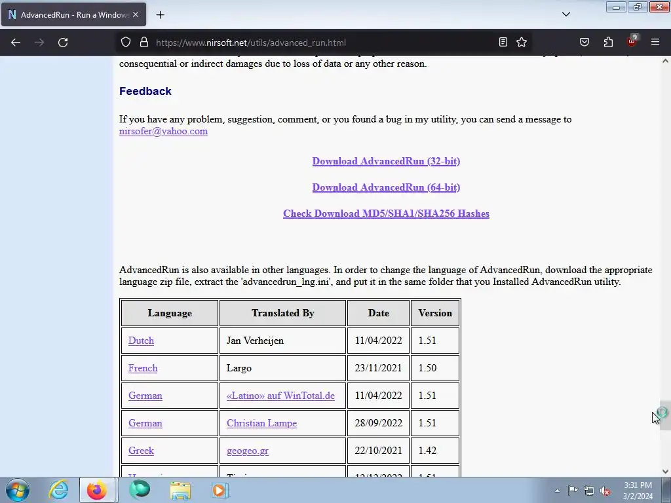Open the extensions puzzle icon
Screen dimensions: 671x503
[608, 42]
